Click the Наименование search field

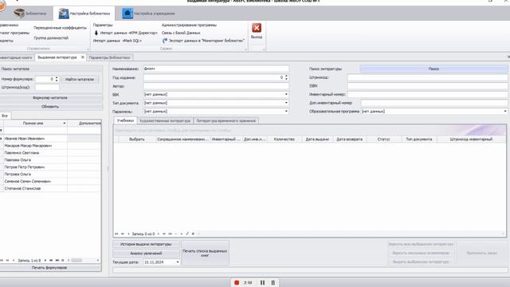(216, 69)
